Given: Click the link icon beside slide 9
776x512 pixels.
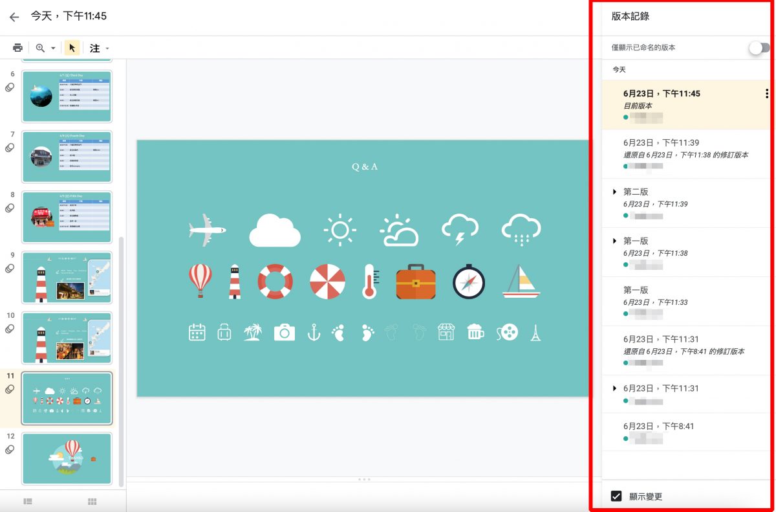Looking at the screenshot, I should pyautogui.click(x=10, y=268).
